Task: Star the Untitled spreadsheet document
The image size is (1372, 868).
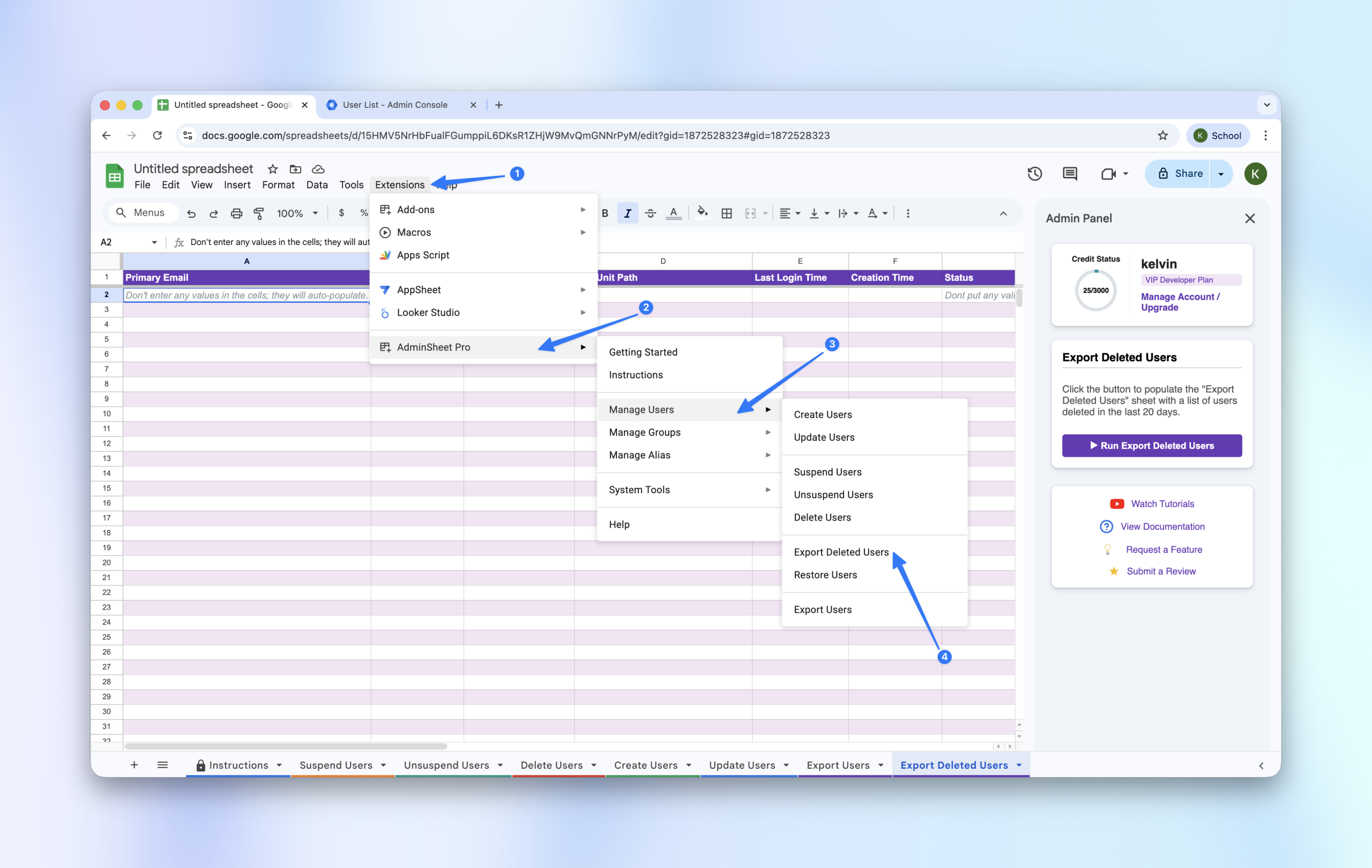Action: click(x=272, y=169)
